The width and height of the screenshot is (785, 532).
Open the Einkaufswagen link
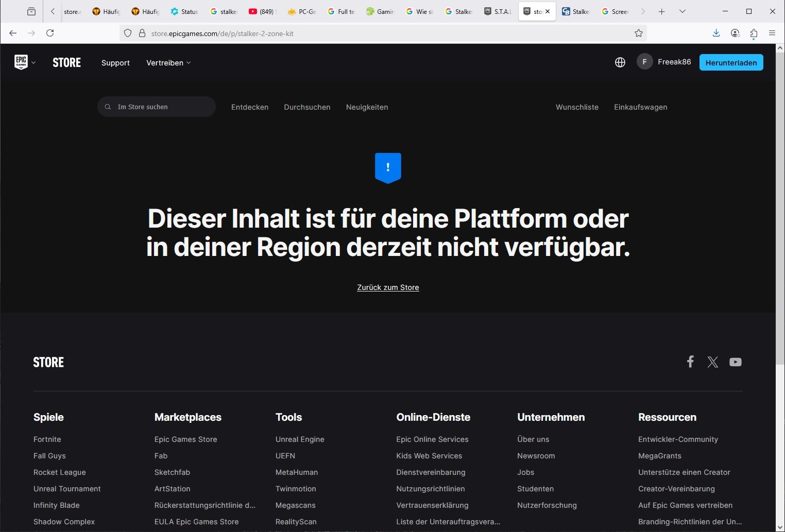pos(641,107)
